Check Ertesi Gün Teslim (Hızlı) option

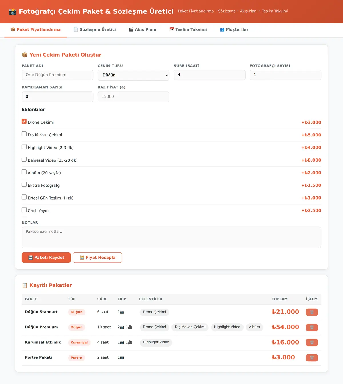click(x=24, y=197)
